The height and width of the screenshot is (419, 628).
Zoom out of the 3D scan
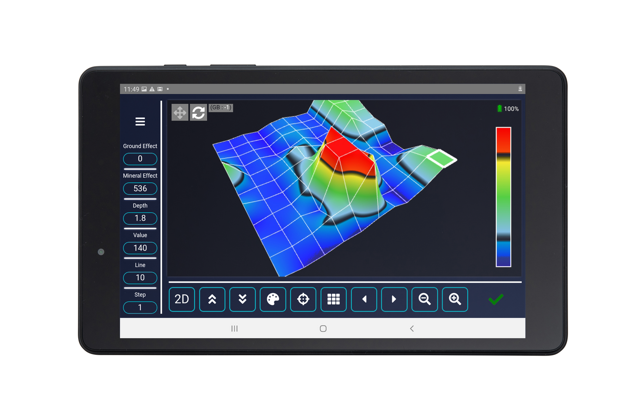click(425, 299)
